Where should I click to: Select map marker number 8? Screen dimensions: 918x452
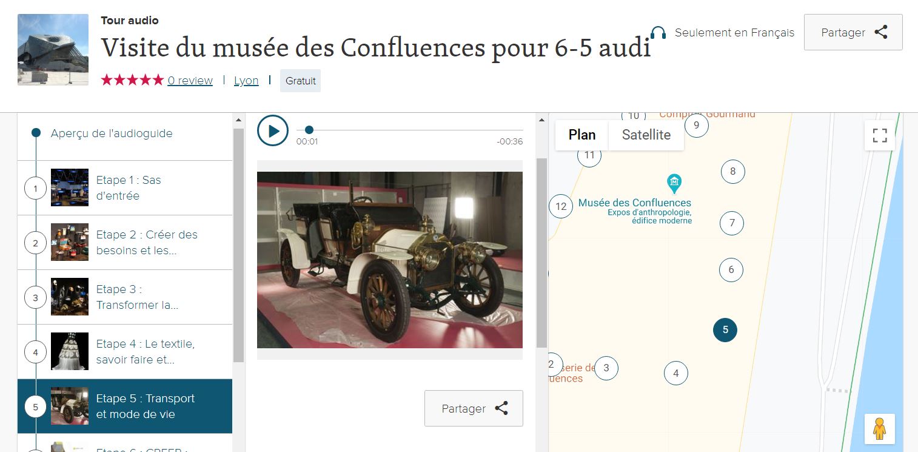[732, 171]
